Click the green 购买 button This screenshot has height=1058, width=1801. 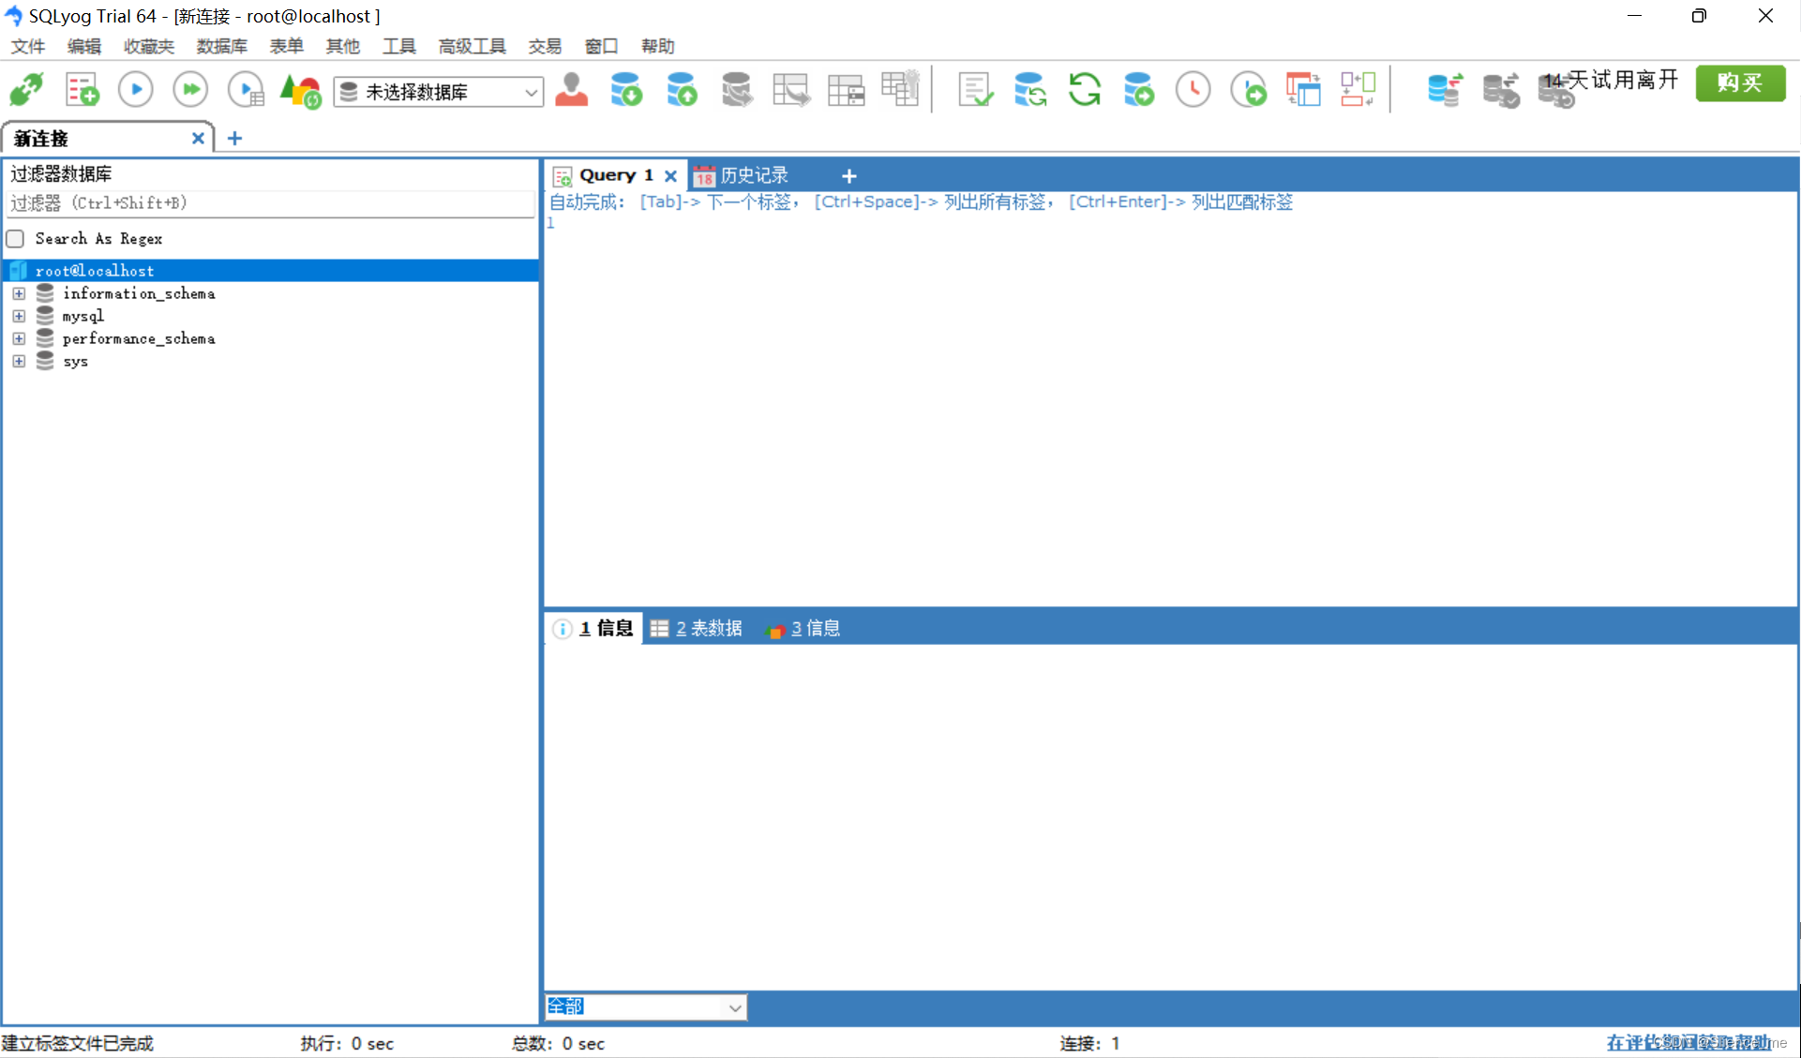click(x=1741, y=83)
